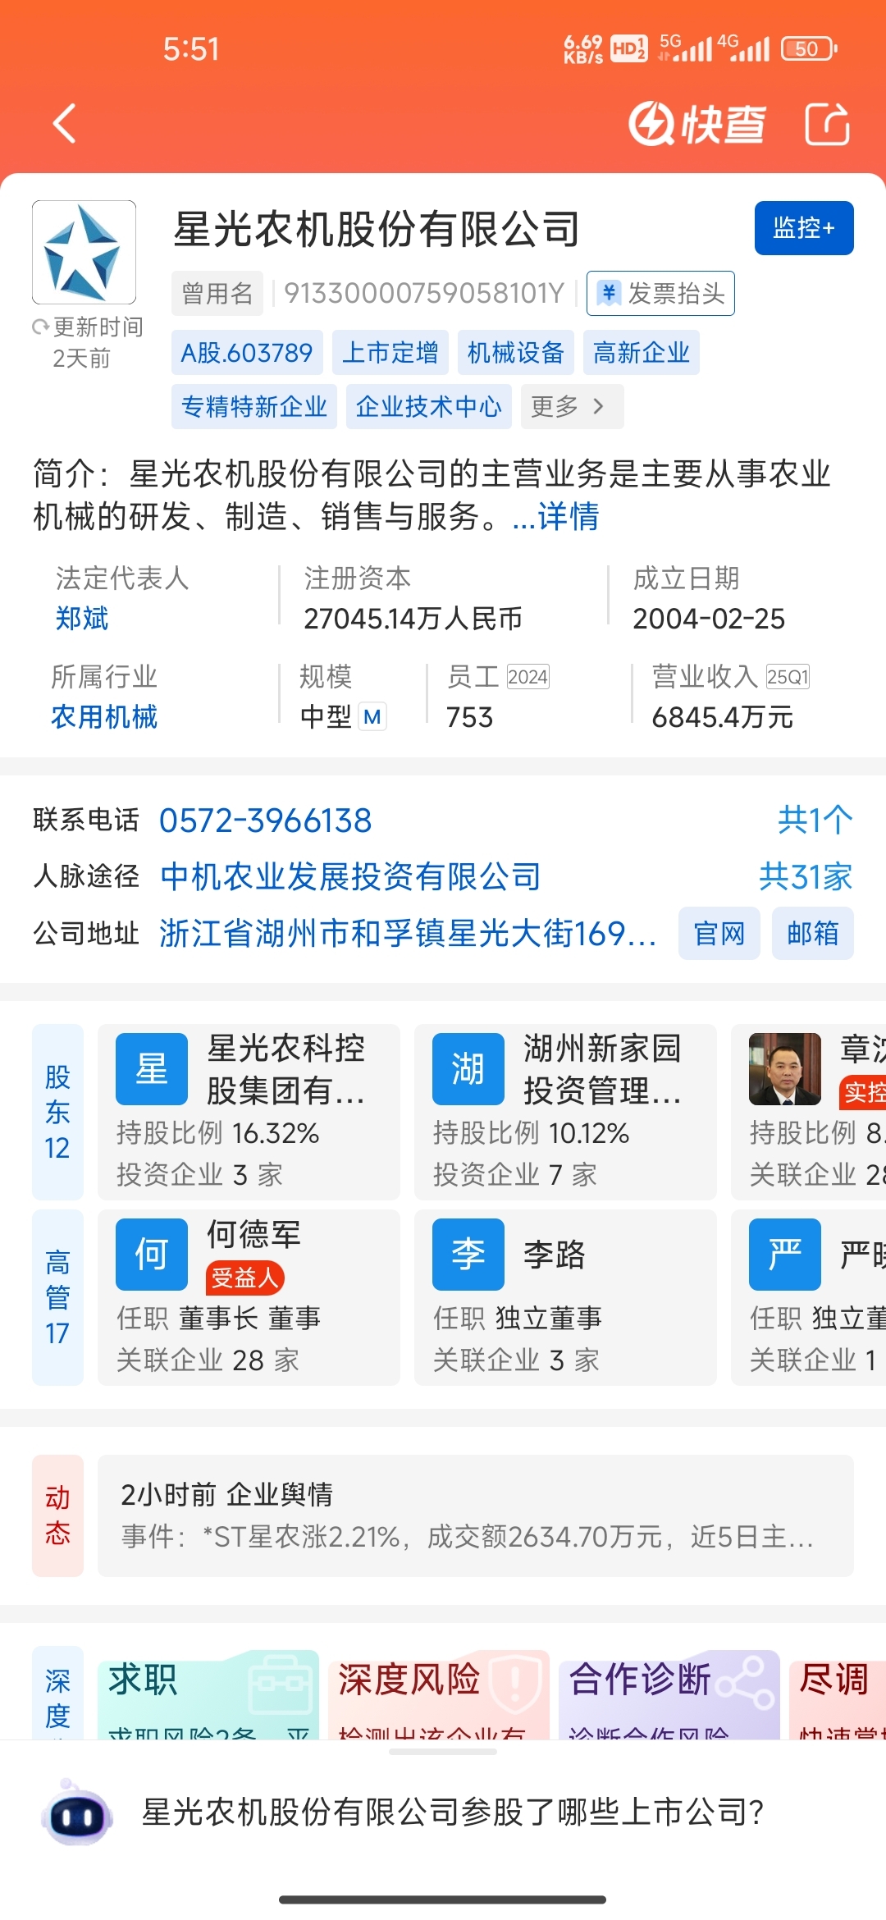Tap the 何 avatar of 何德军
The image size is (886, 1920).
(152, 1255)
